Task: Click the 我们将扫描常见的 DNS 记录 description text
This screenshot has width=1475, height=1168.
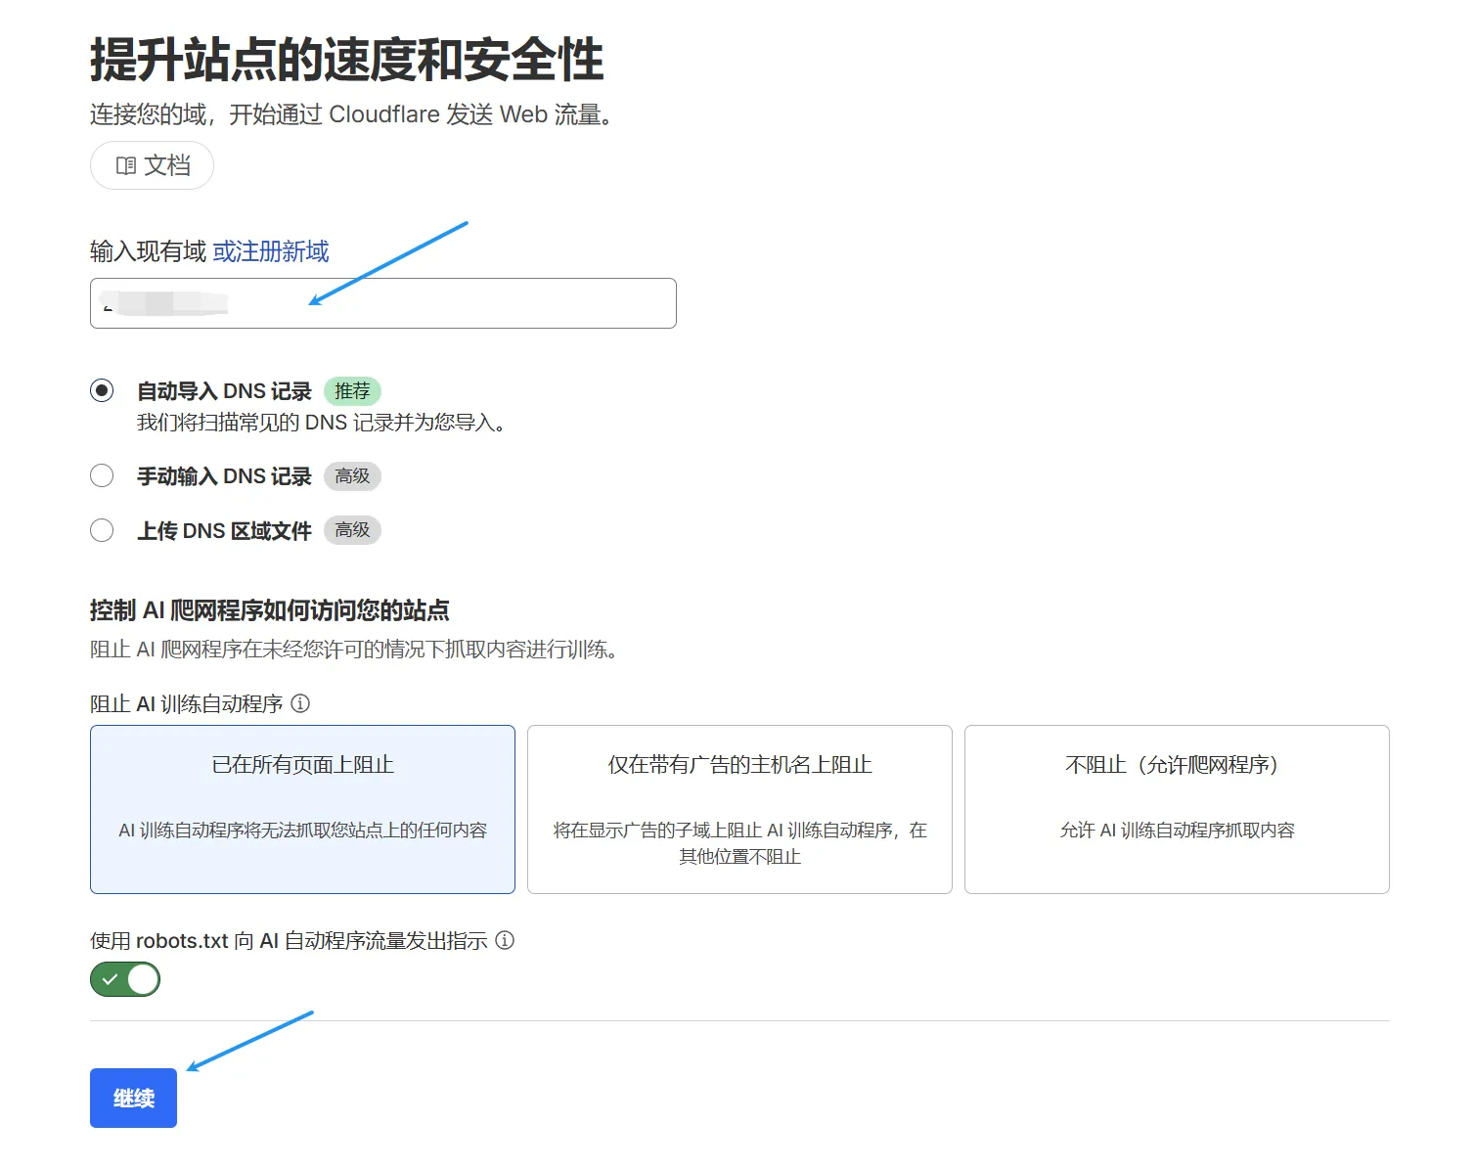Action: 321,423
